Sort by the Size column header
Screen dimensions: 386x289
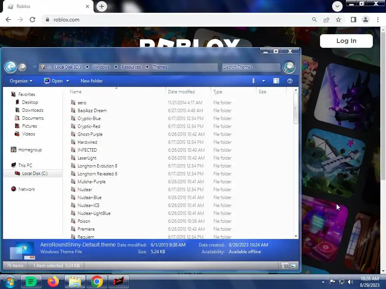[271, 92]
